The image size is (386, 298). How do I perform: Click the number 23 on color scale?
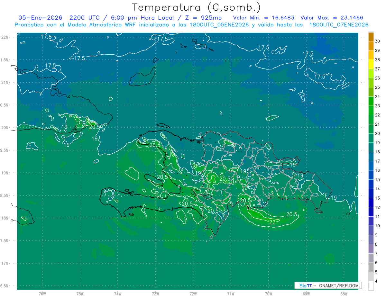pos(378,106)
